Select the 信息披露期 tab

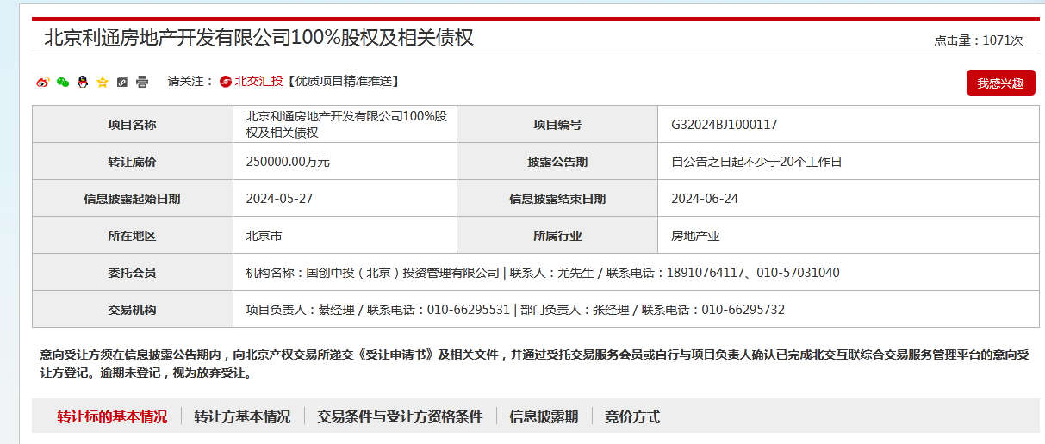click(544, 416)
